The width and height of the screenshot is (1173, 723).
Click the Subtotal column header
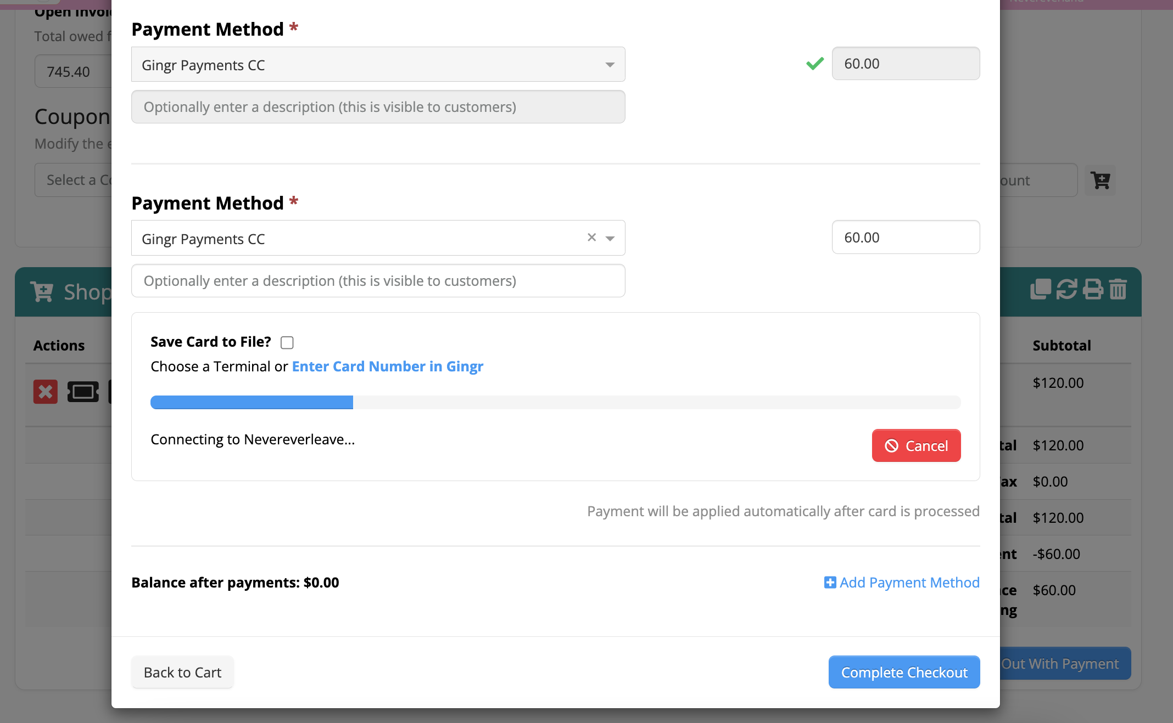tap(1062, 346)
